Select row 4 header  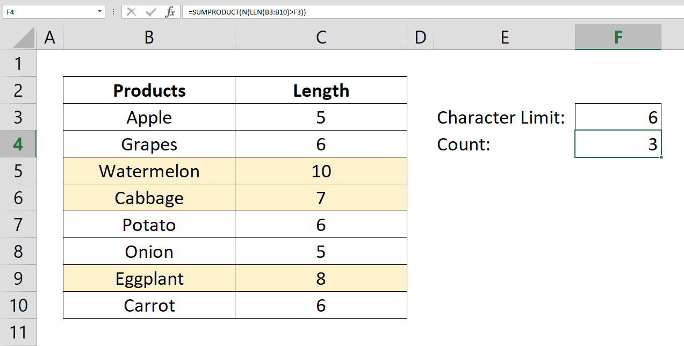point(18,144)
